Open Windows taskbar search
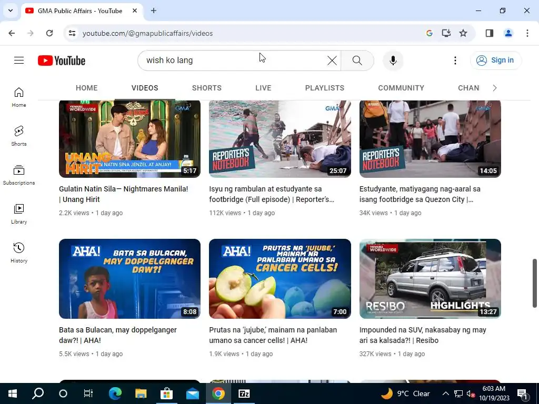The width and height of the screenshot is (539, 404). (38, 393)
